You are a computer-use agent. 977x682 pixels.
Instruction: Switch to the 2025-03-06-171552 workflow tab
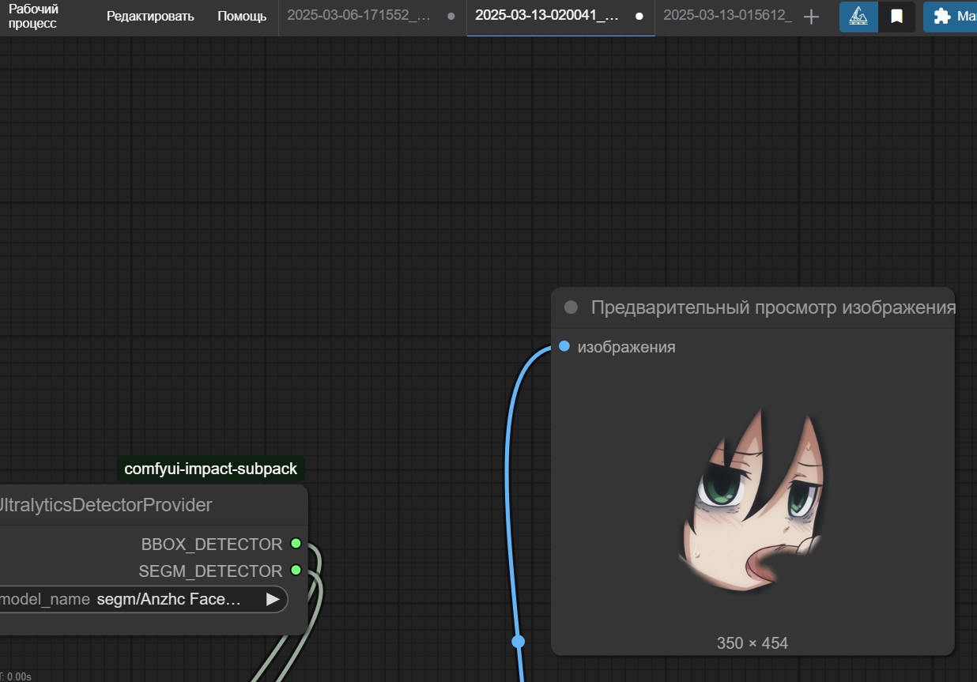[x=358, y=16]
